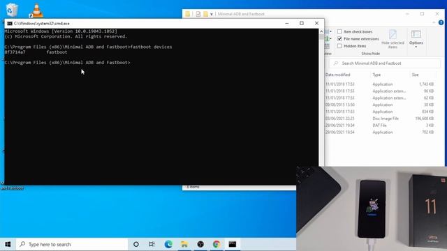Maximize the Minimal ADB and Fastboot Explorer window
Image resolution: width=447 pixels, height=251 pixels.
(422, 14)
